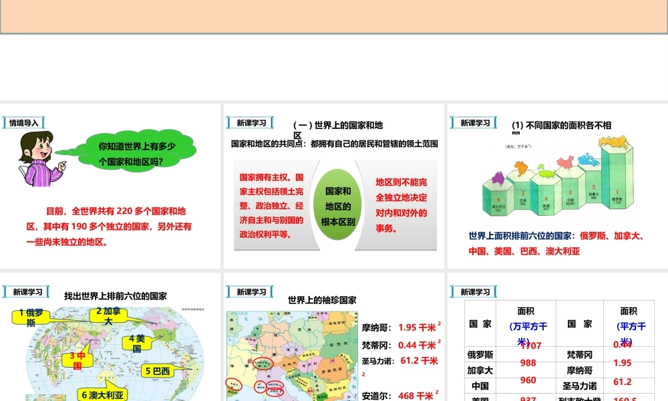The image size is (668, 401).
Task: Select the line 梵蒂冈: 0.44 千米
Action: pyautogui.click(x=401, y=344)
